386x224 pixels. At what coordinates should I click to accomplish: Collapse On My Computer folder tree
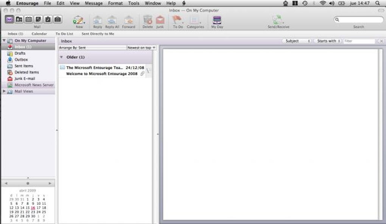(x=4, y=40)
